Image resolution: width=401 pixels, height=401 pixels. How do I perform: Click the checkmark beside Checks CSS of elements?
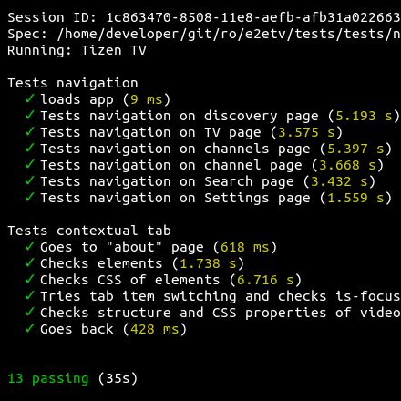(30, 279)
